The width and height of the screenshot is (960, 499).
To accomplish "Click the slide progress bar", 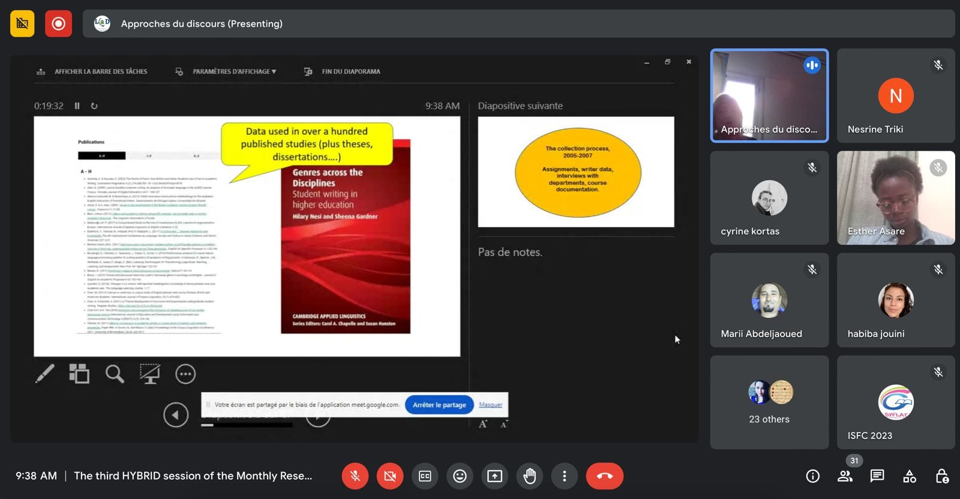I will (x=247, y=425).
